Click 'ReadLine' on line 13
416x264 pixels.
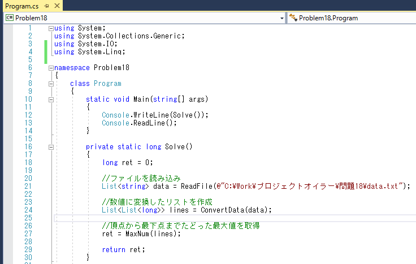click(x=149, y=123)
